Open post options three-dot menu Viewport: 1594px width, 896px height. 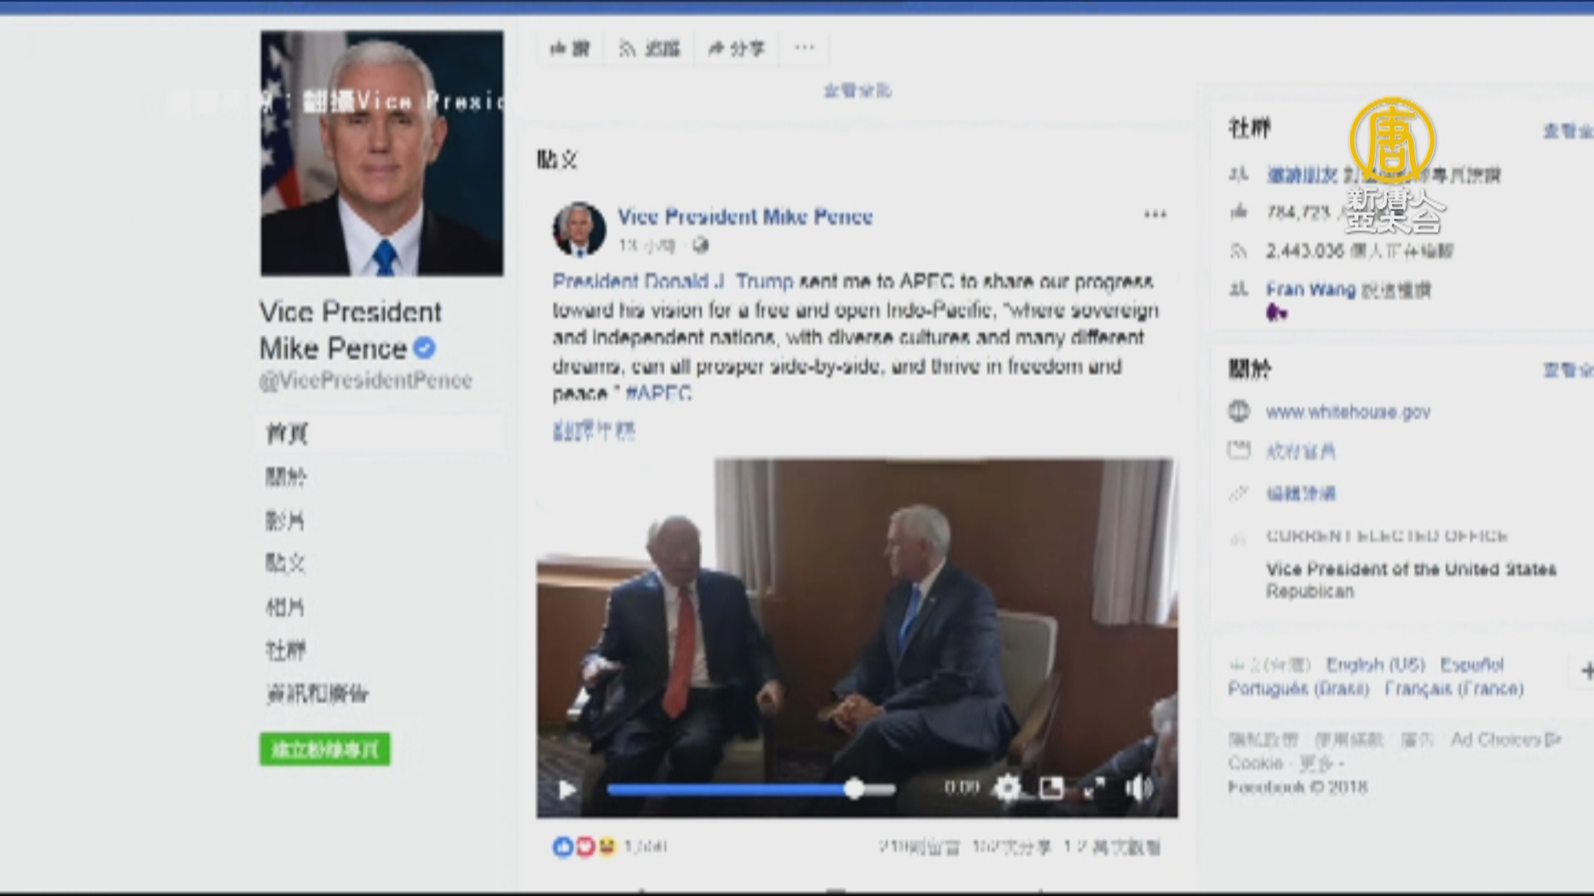(1155, 215)
